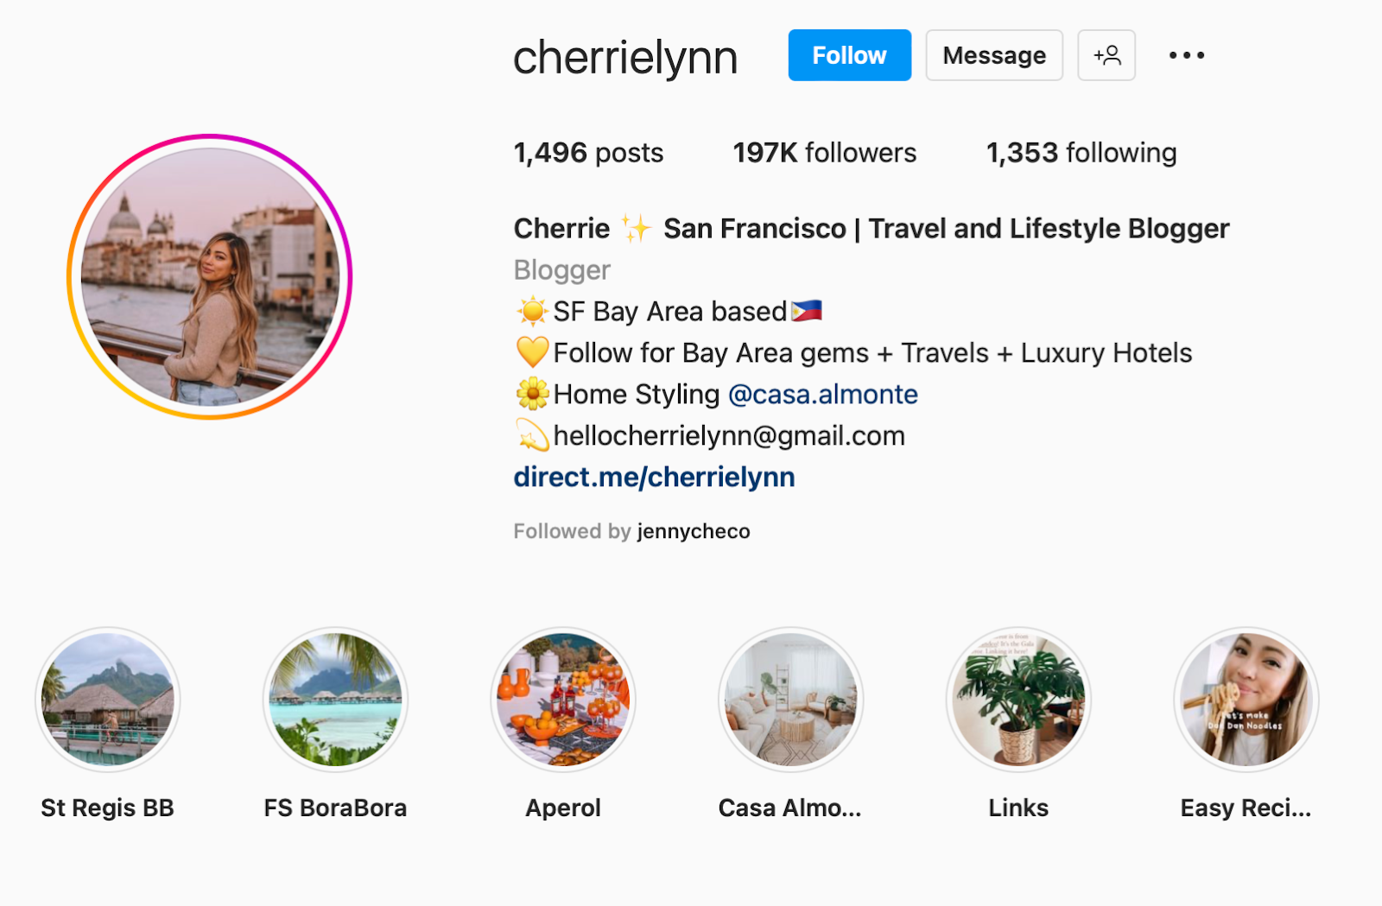Screen dimensions: 1382x906
Task: Click the jennycheco follower link
Action: coord(694,531)
